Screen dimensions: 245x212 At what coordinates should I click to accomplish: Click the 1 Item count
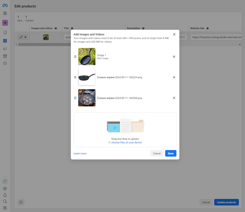click(20, 19)
